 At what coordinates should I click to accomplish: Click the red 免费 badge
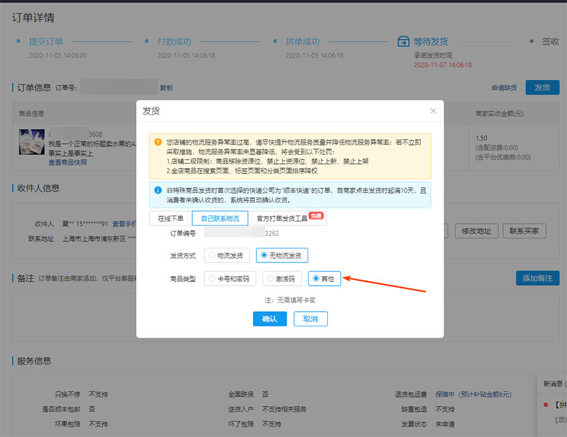click(316, 216)
